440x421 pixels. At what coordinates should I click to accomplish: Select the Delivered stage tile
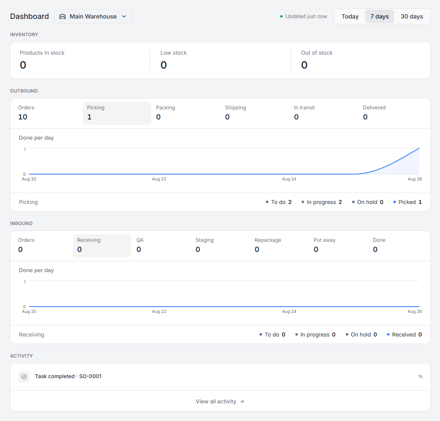(x=393, y=113)
